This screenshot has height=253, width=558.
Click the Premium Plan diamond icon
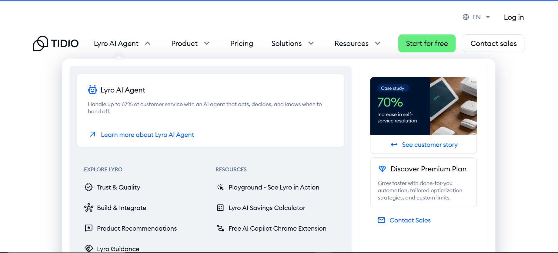tap(382, 169)
